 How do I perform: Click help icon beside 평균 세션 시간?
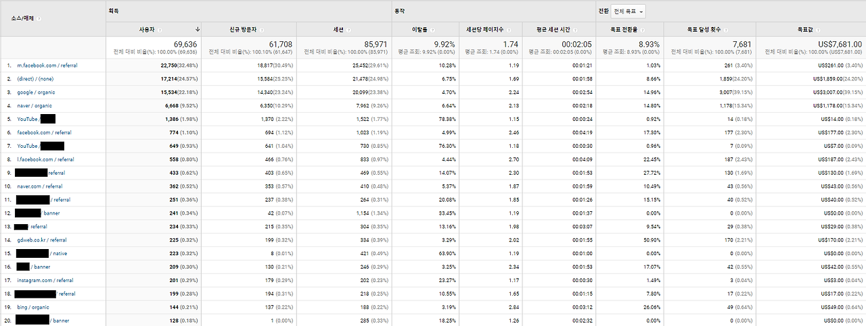[x=573, y=30]
